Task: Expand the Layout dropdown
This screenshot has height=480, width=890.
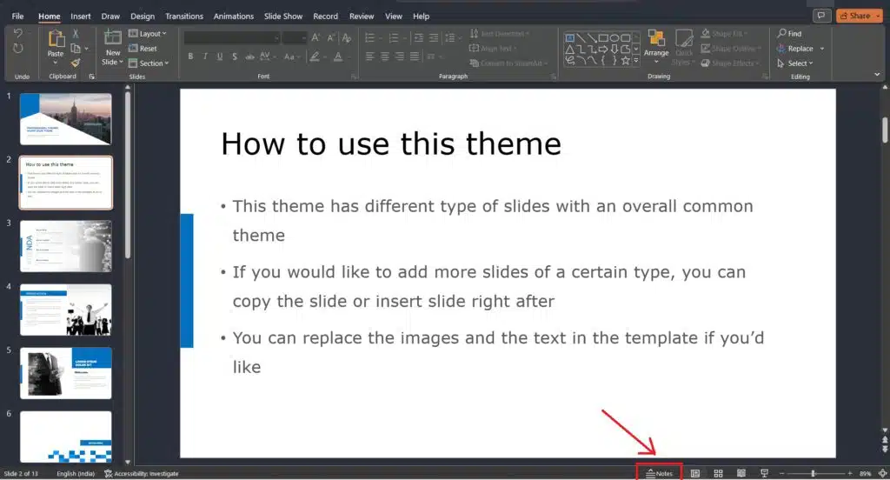Action: pos(148,34)
